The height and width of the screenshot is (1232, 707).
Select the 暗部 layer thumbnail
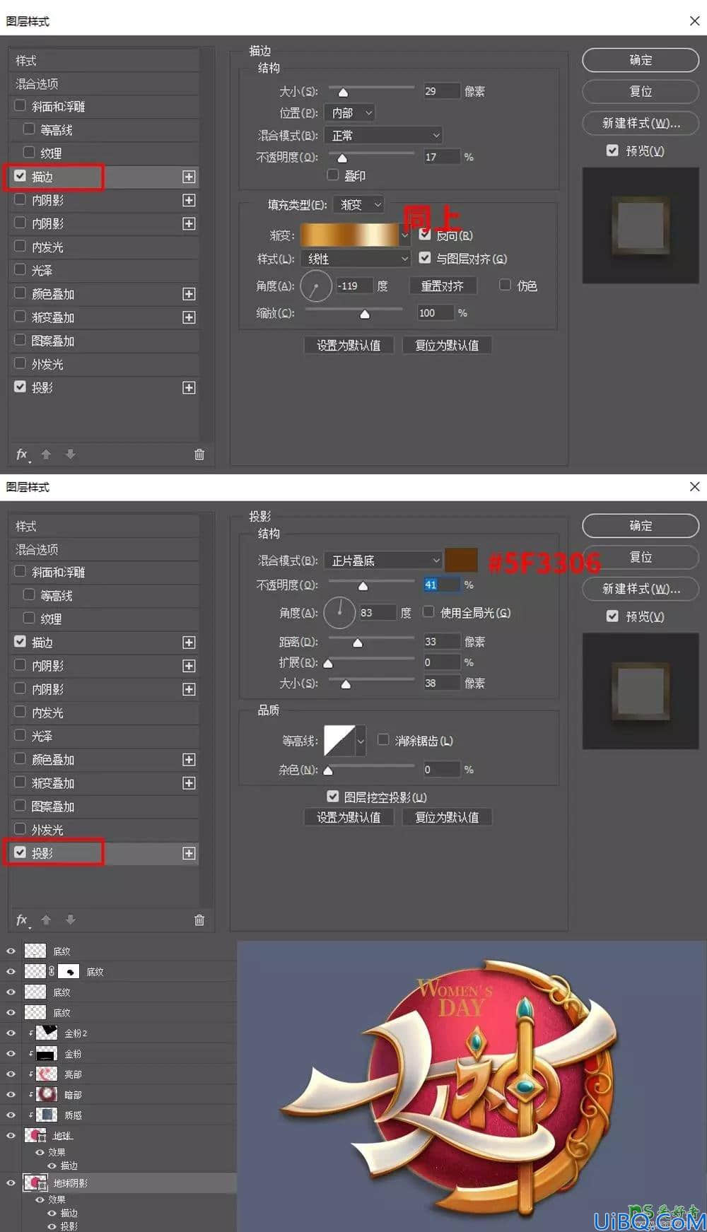tap(47, 1094)
